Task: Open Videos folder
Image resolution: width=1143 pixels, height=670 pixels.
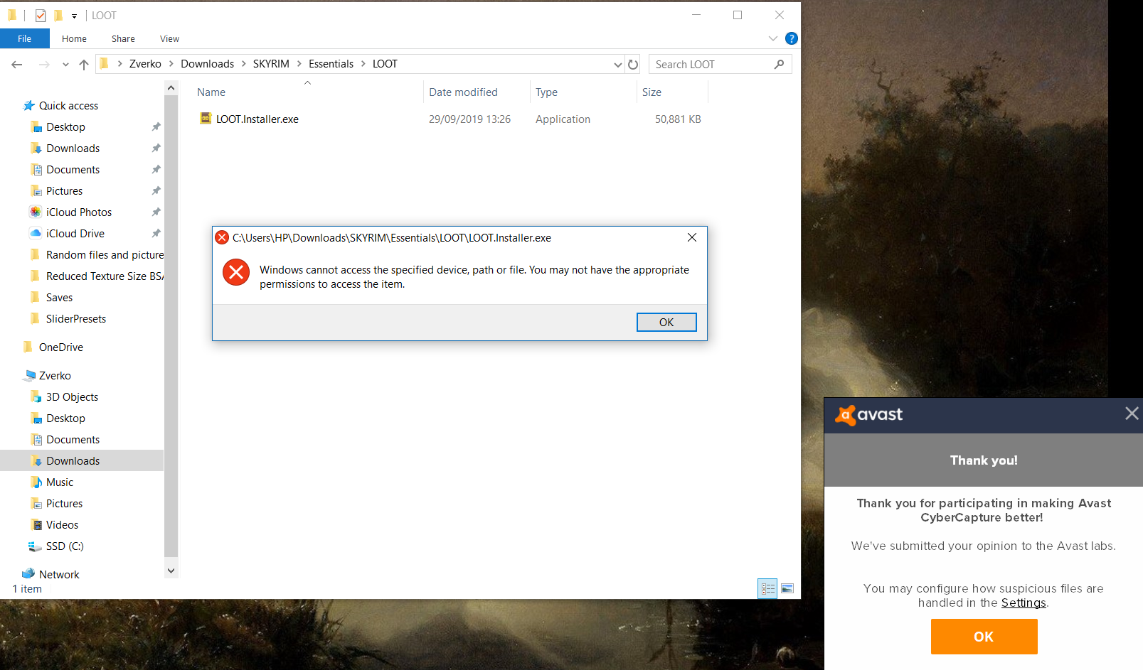Action: click(62, 525)
